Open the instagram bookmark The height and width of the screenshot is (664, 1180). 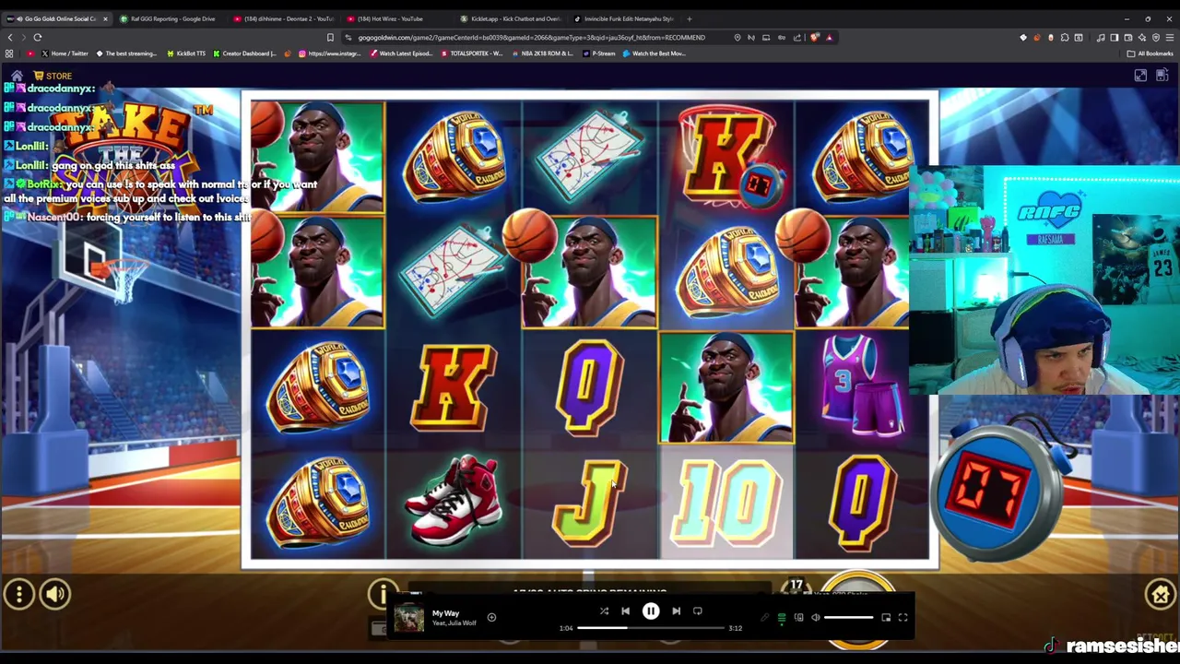(329, 53)
